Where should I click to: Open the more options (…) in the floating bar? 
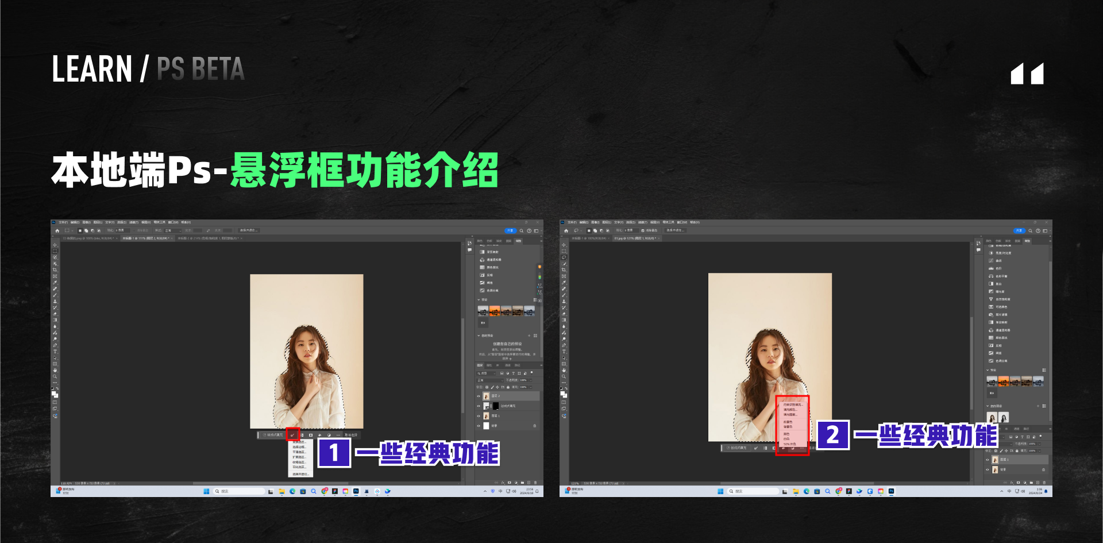pos(338,435)
